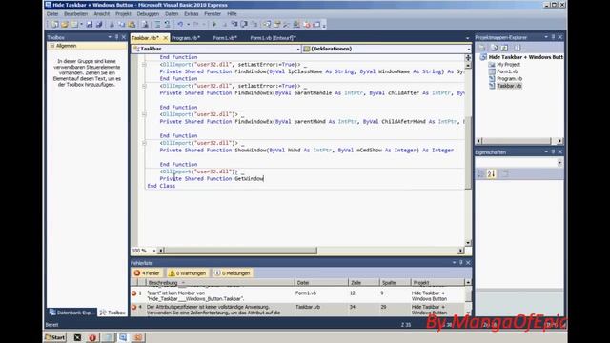Open Properties window from main toolbar icon
Viewport: 610px width, 343px height.
[x=277, y=25]
